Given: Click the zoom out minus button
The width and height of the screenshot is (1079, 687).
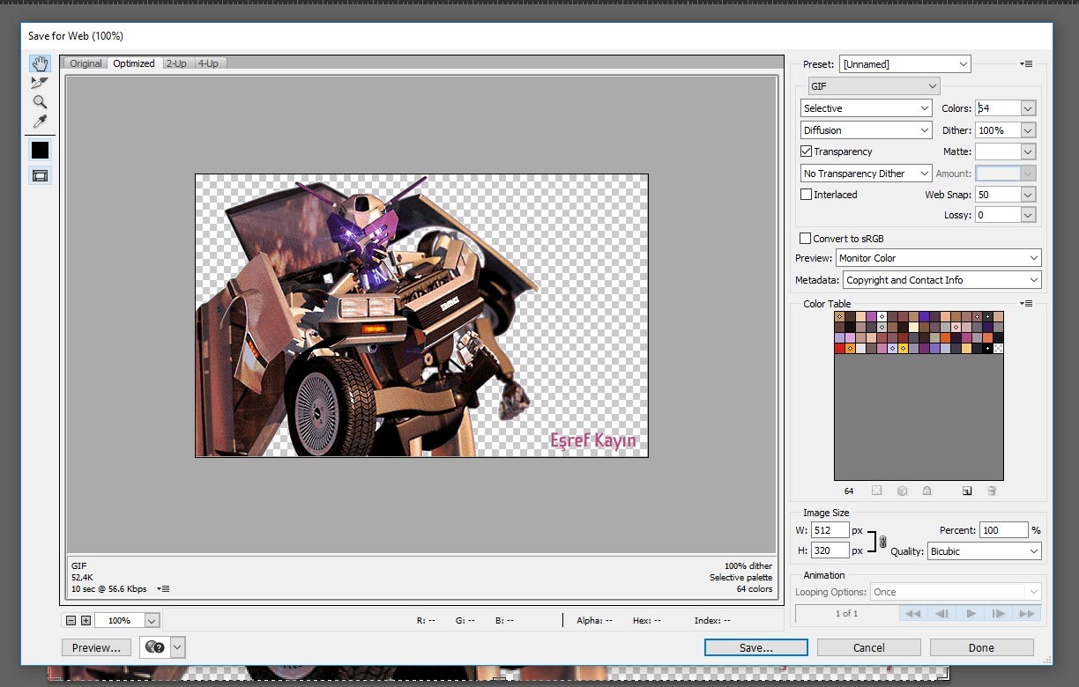Looking at the screenshot, I should coord(71,620).
